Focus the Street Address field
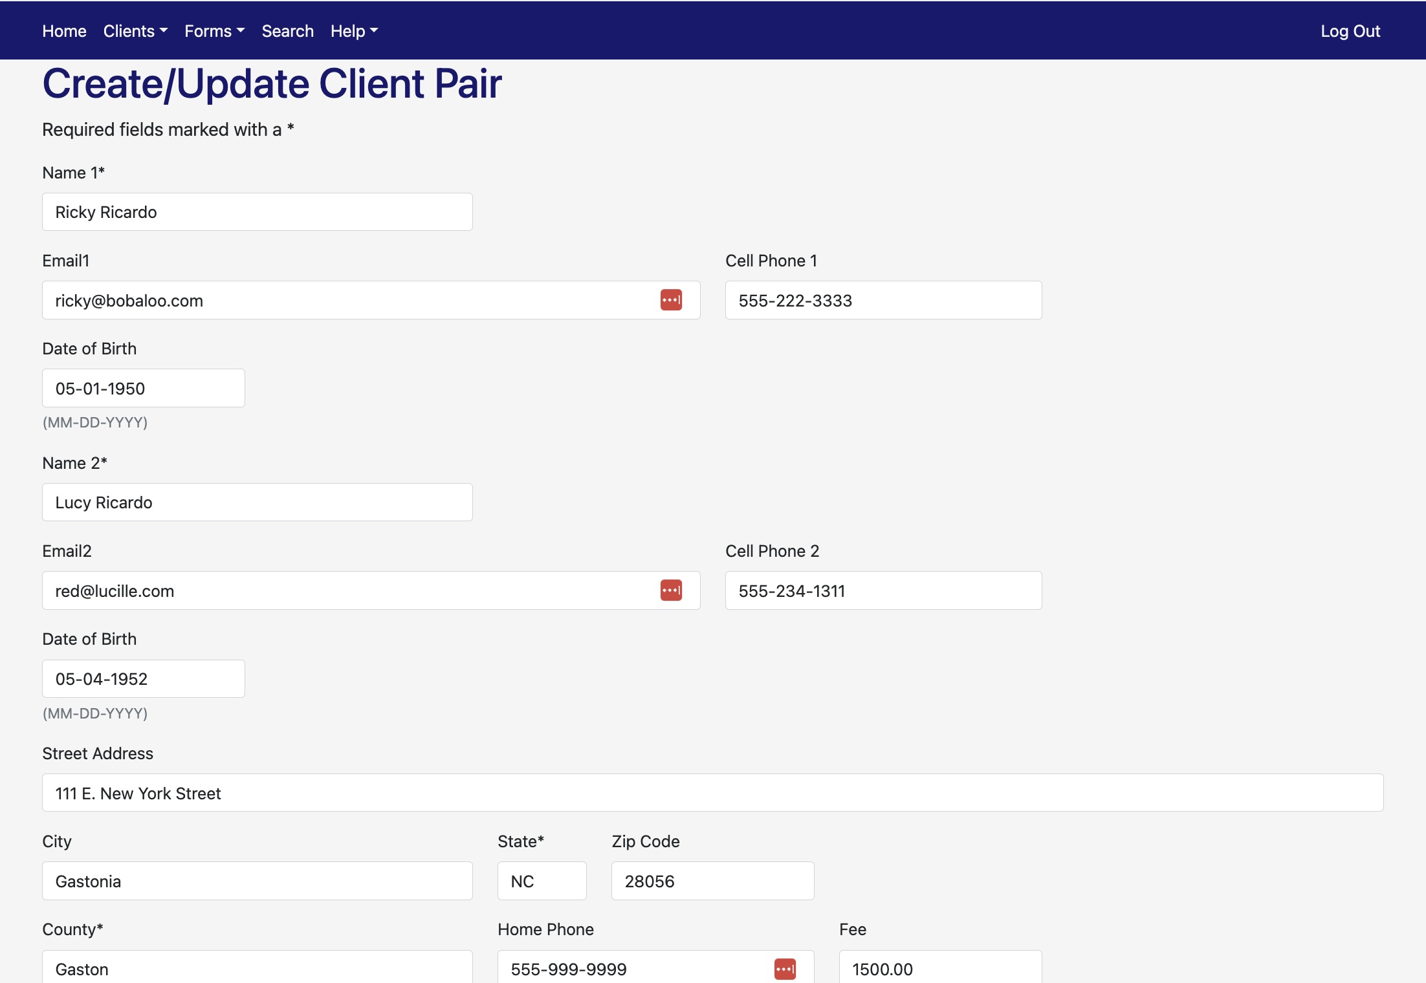1426x983 pixels. (712, 793)
